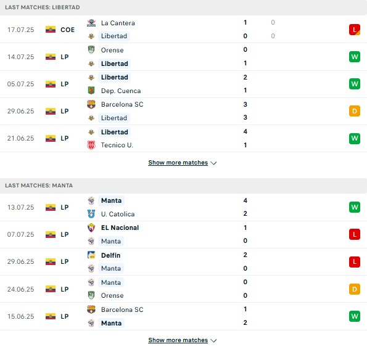Click the La Cantera team crest
367x352 pixels.
point(91,23)
